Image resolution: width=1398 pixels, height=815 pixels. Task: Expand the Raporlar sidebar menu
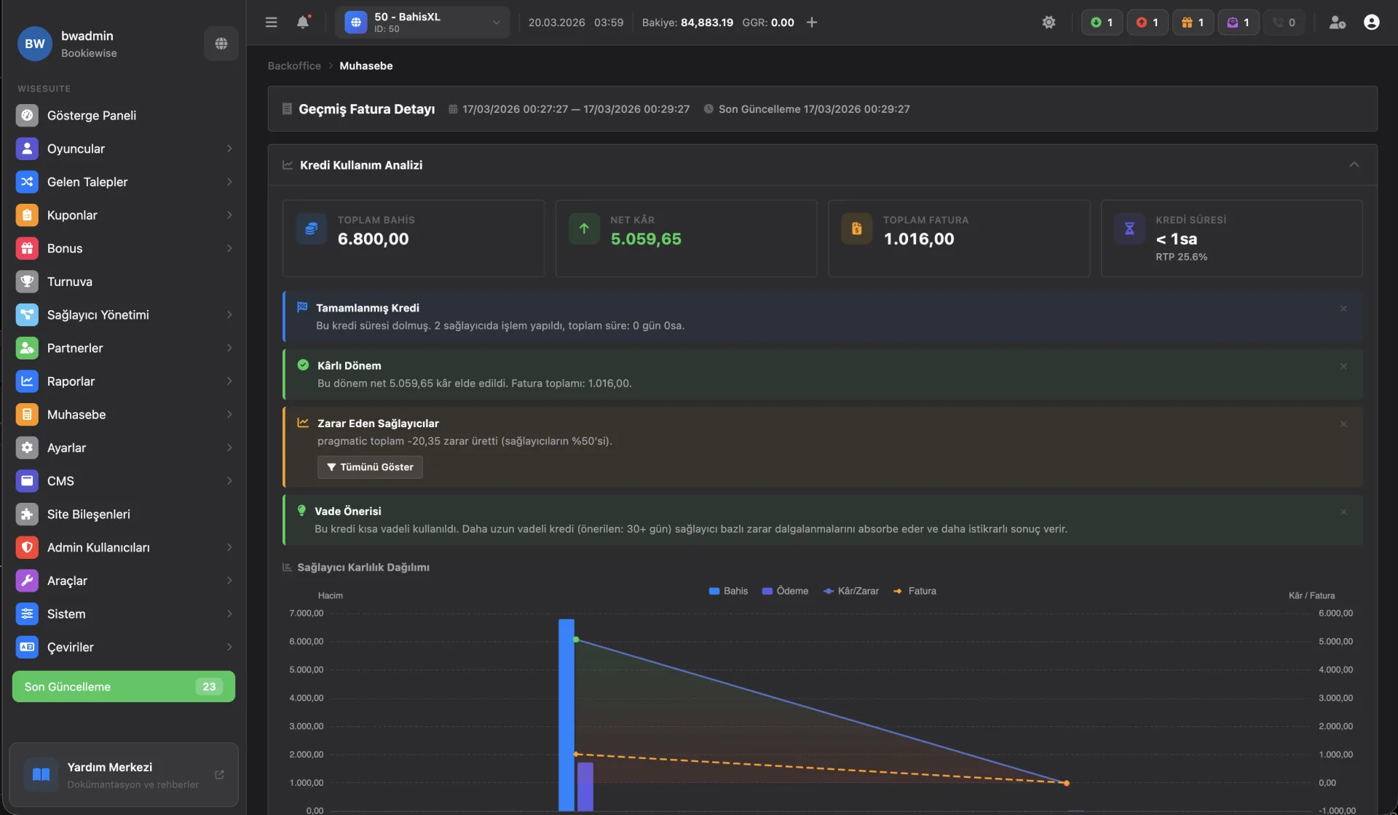pyautogui.click(x=70, y=381)
